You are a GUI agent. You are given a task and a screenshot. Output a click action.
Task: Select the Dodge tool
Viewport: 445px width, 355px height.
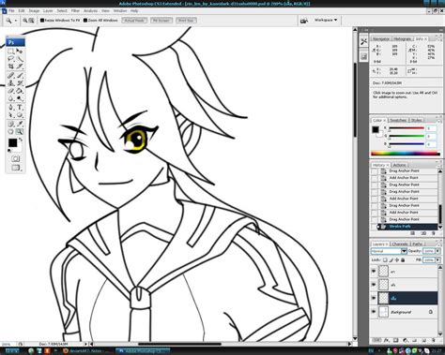coord(20,98)
